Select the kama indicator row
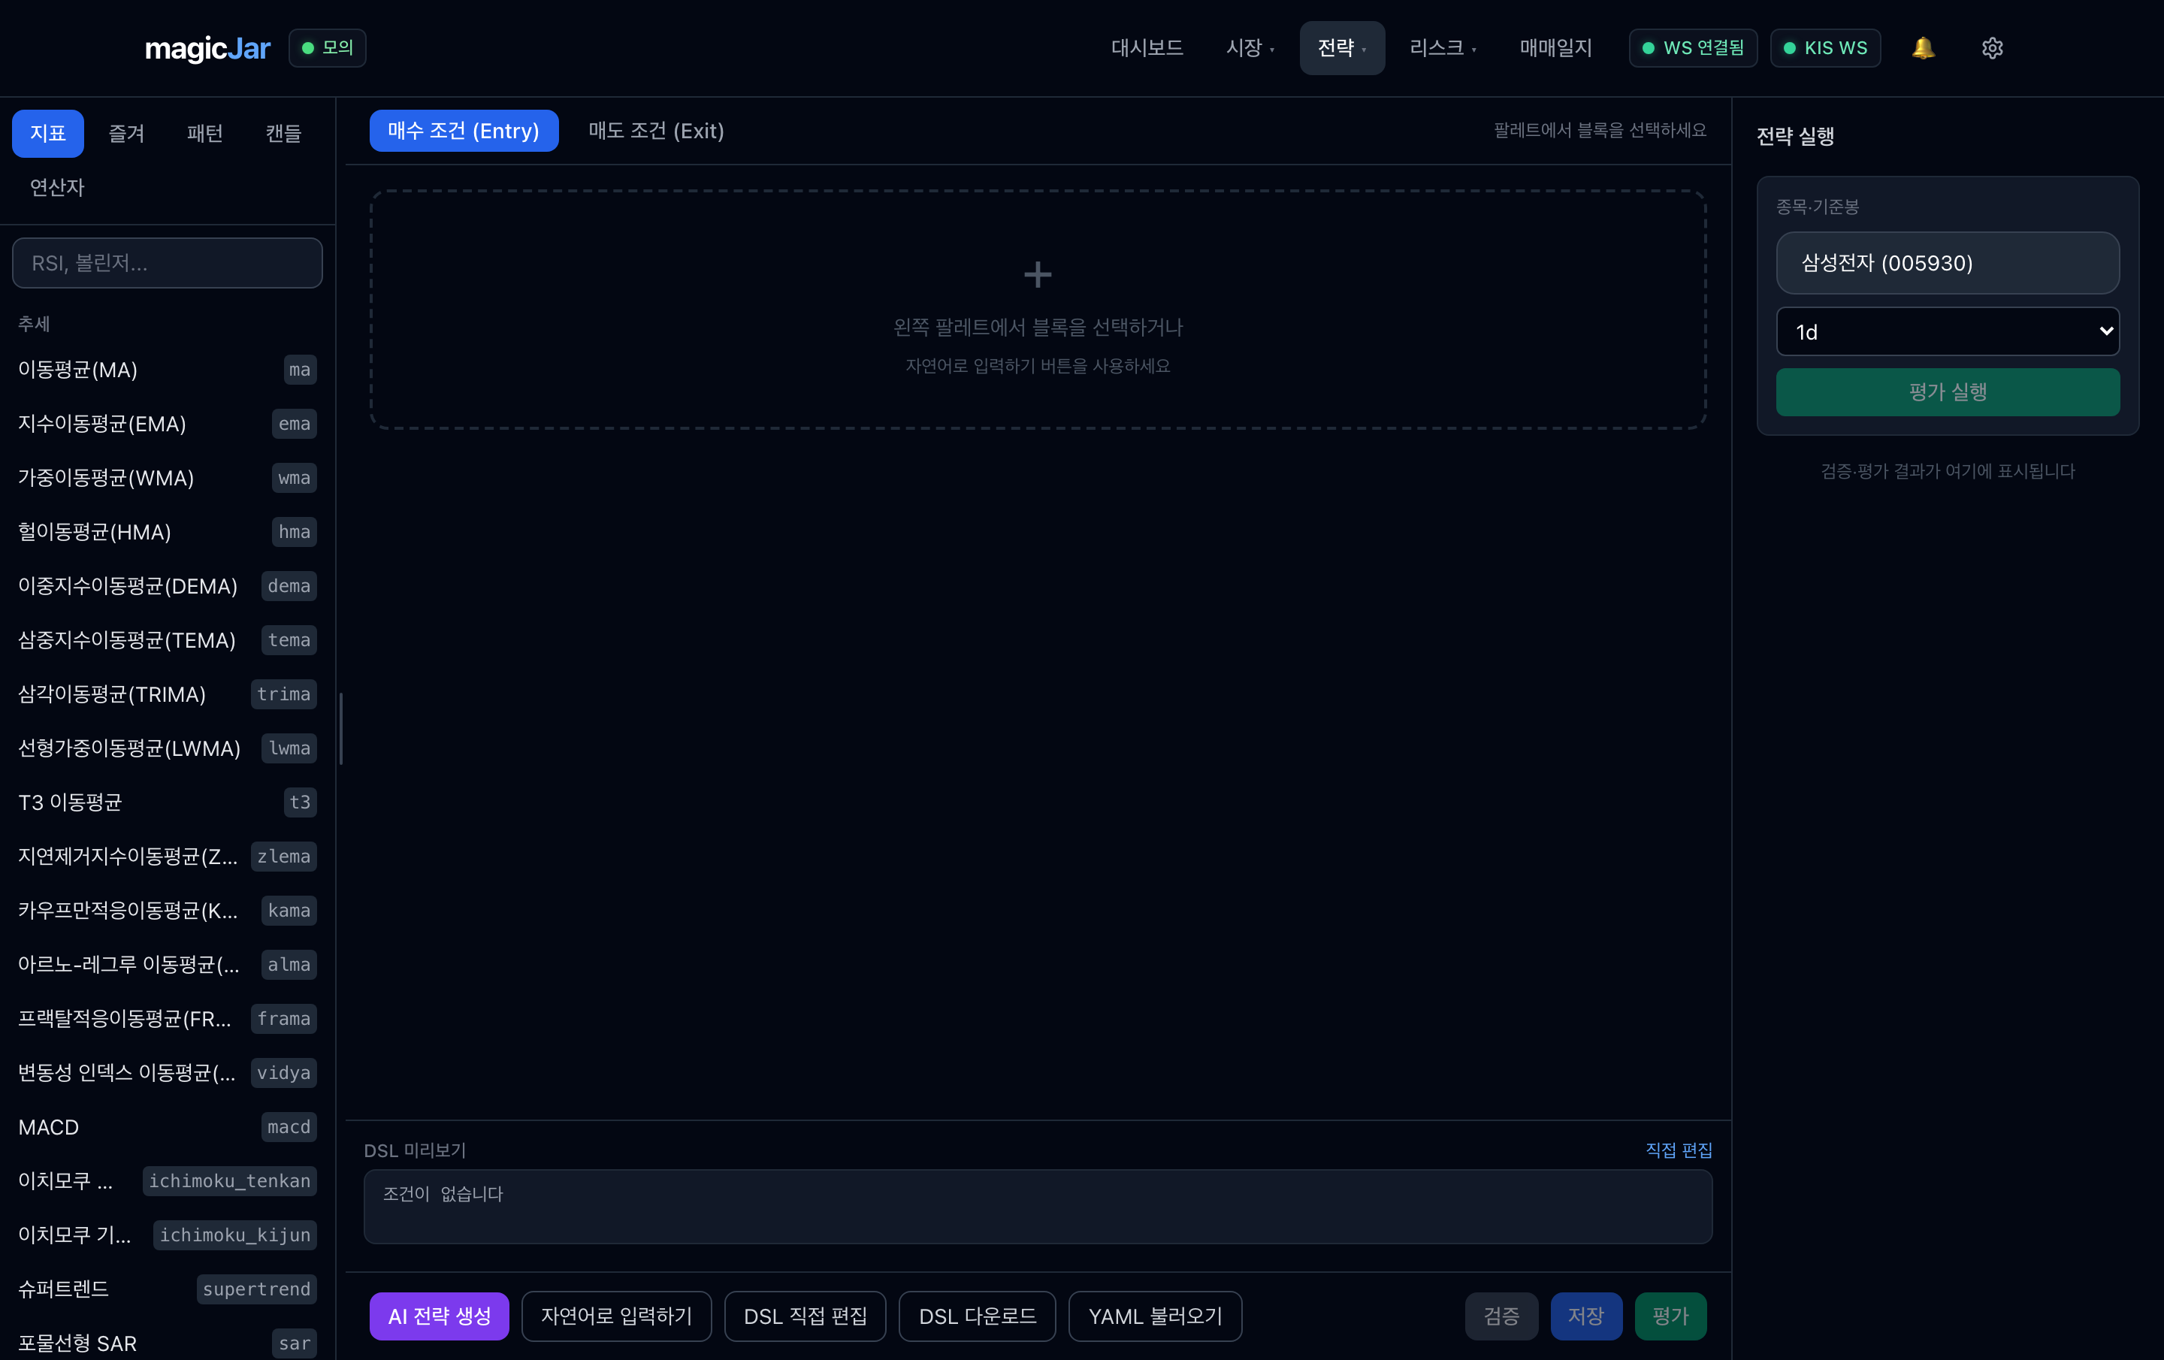The width and height of the screenshot is (2164, 1360). tap(167, 910)
